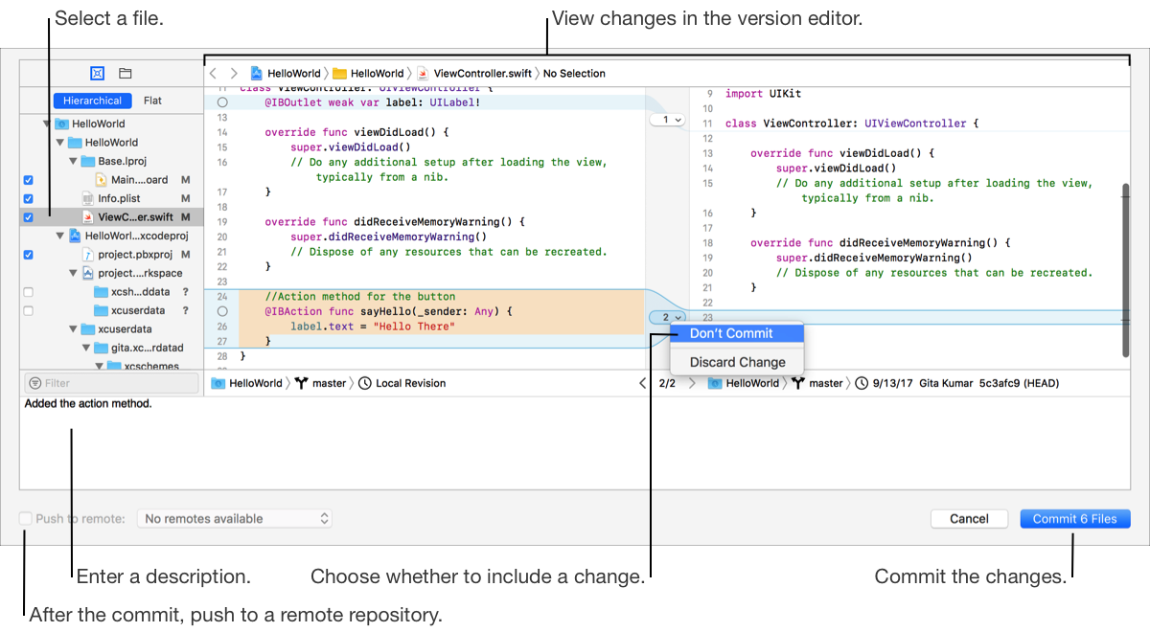Go back using left navigation arrow

[213, 73]
